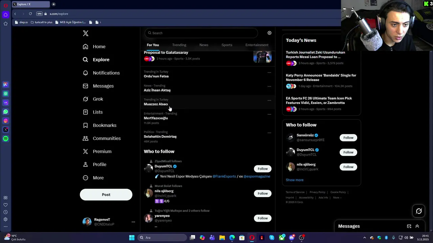433x243 pixels.
Task: Reload the page
Action: point(30,14)
